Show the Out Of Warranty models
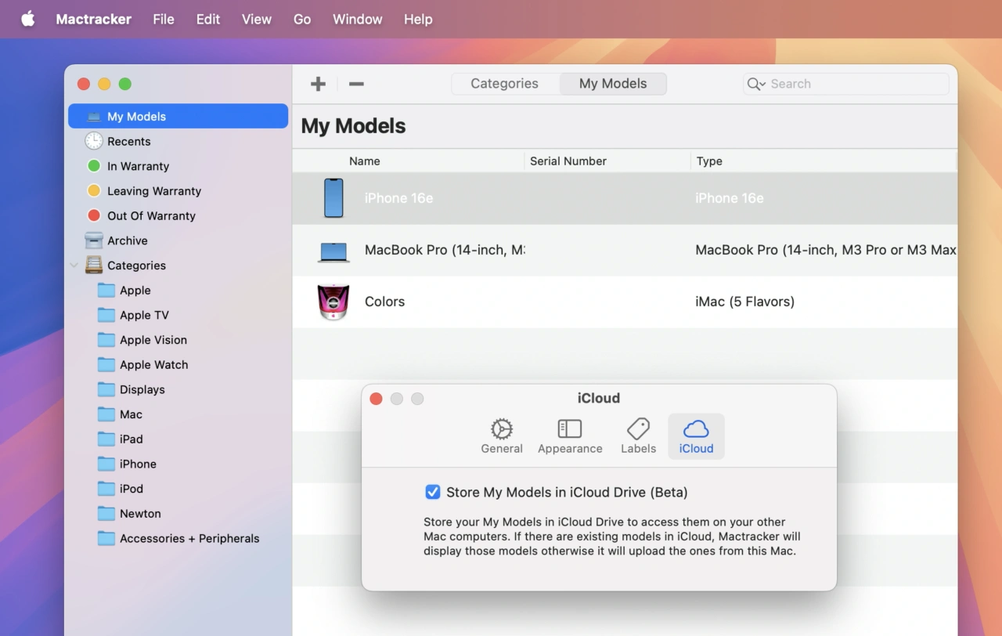The image size is (1002, 636). tap(151, 216)
